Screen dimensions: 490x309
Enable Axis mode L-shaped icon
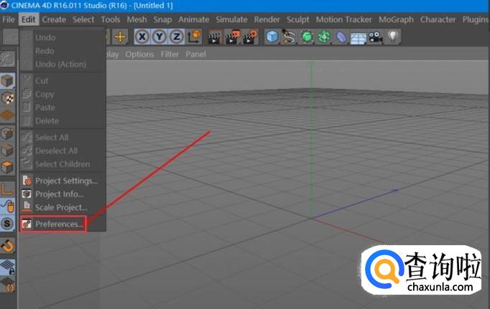point(7,189)
